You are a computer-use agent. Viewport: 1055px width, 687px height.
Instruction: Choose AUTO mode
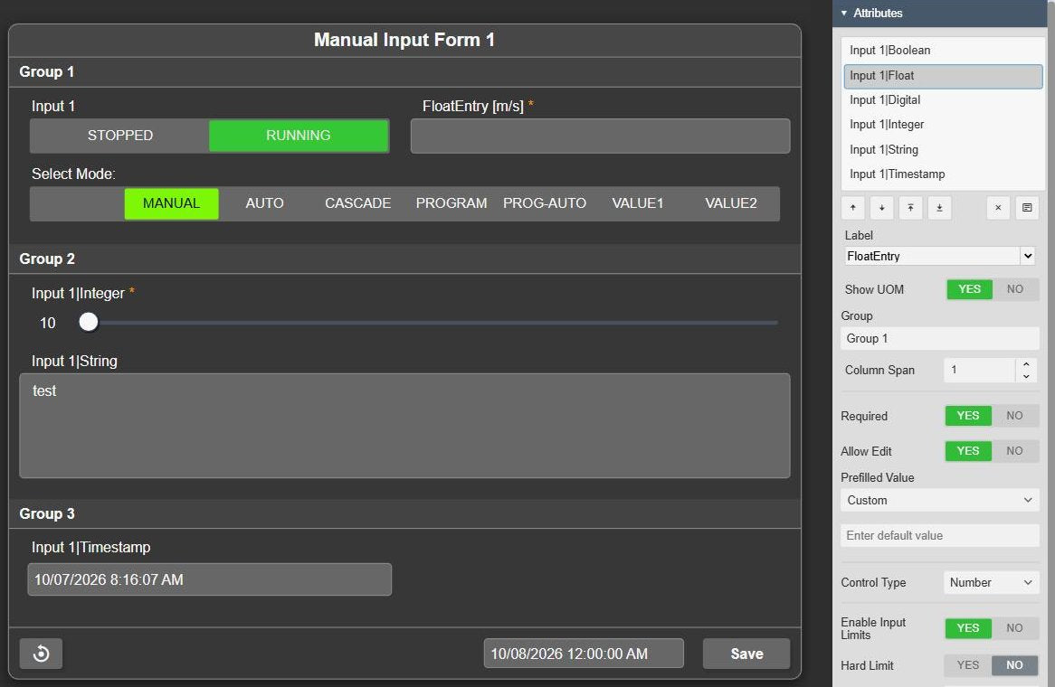pyautogui.click(x=264, y=203)
